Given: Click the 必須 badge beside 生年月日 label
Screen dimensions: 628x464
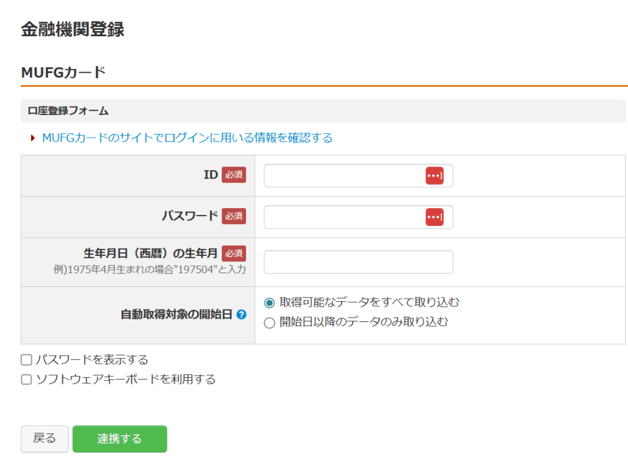Looking at the screenshot, I should (234, 253).
